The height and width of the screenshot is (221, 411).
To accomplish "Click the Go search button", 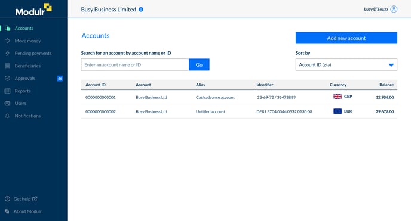I will (x=199, y=64).
